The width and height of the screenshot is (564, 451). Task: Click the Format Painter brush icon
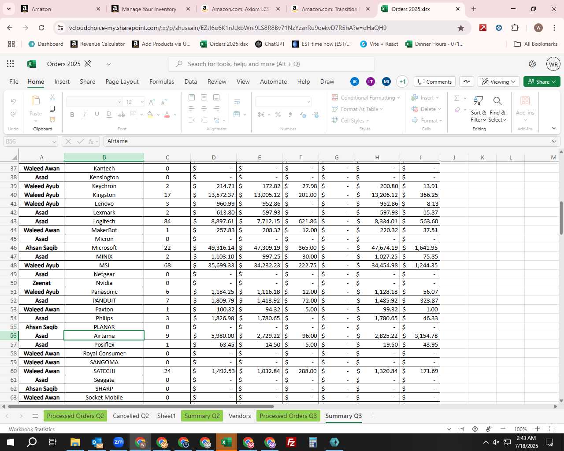(52, 120)
